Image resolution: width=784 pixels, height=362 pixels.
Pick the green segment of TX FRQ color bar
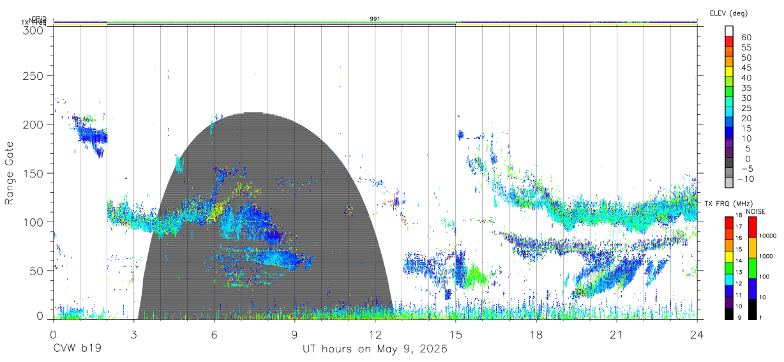pos(729,268)
